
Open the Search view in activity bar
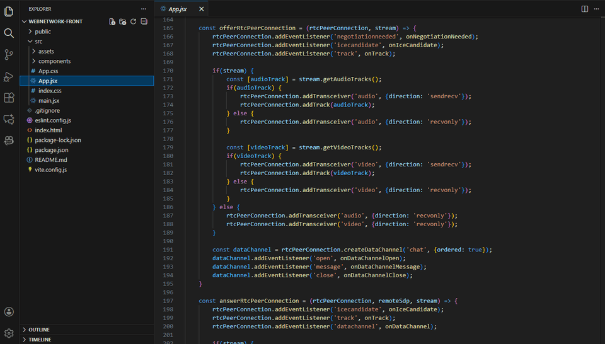pos(9,33)
